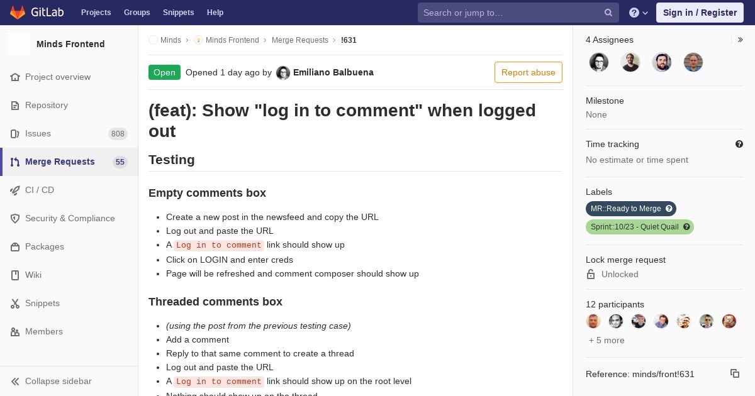This screenshot has height=396, width=755.
Task: Open Groups menu in top bar
Action: (x=137, y=13)
